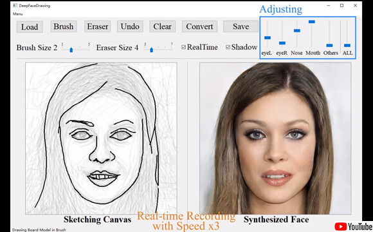Screen dimensions: 373x232
Task: Click the Nose adjustment slider handle
Action: pos(297,30)
